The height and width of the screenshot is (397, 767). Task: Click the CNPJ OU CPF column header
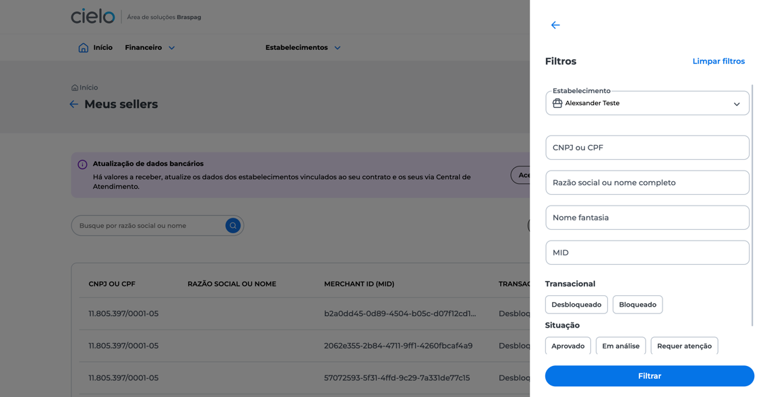click(x=112, y=284)
